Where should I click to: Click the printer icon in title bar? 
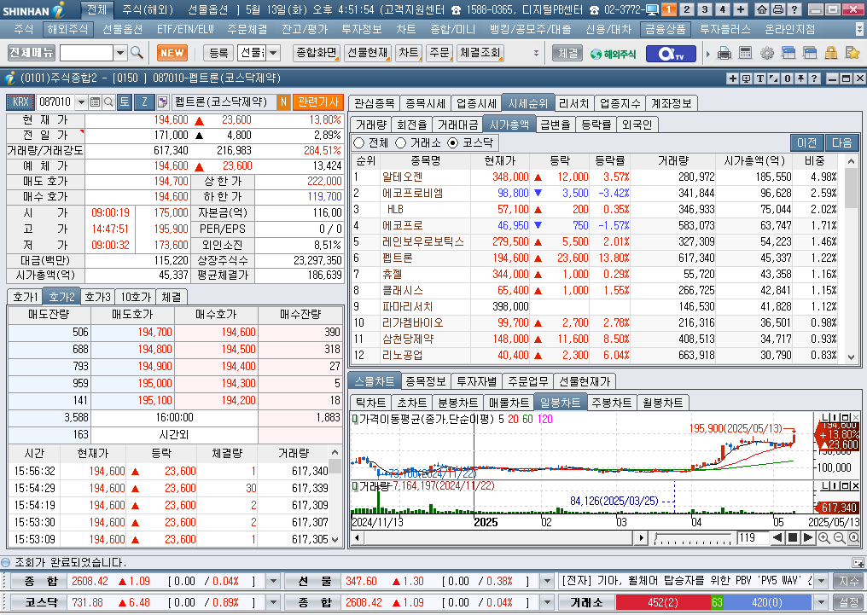[777, 9]
